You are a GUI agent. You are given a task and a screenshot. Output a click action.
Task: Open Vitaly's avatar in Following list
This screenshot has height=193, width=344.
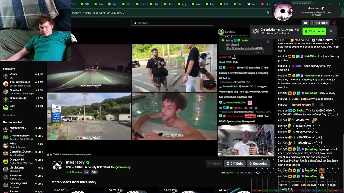[x=6, y=76]
